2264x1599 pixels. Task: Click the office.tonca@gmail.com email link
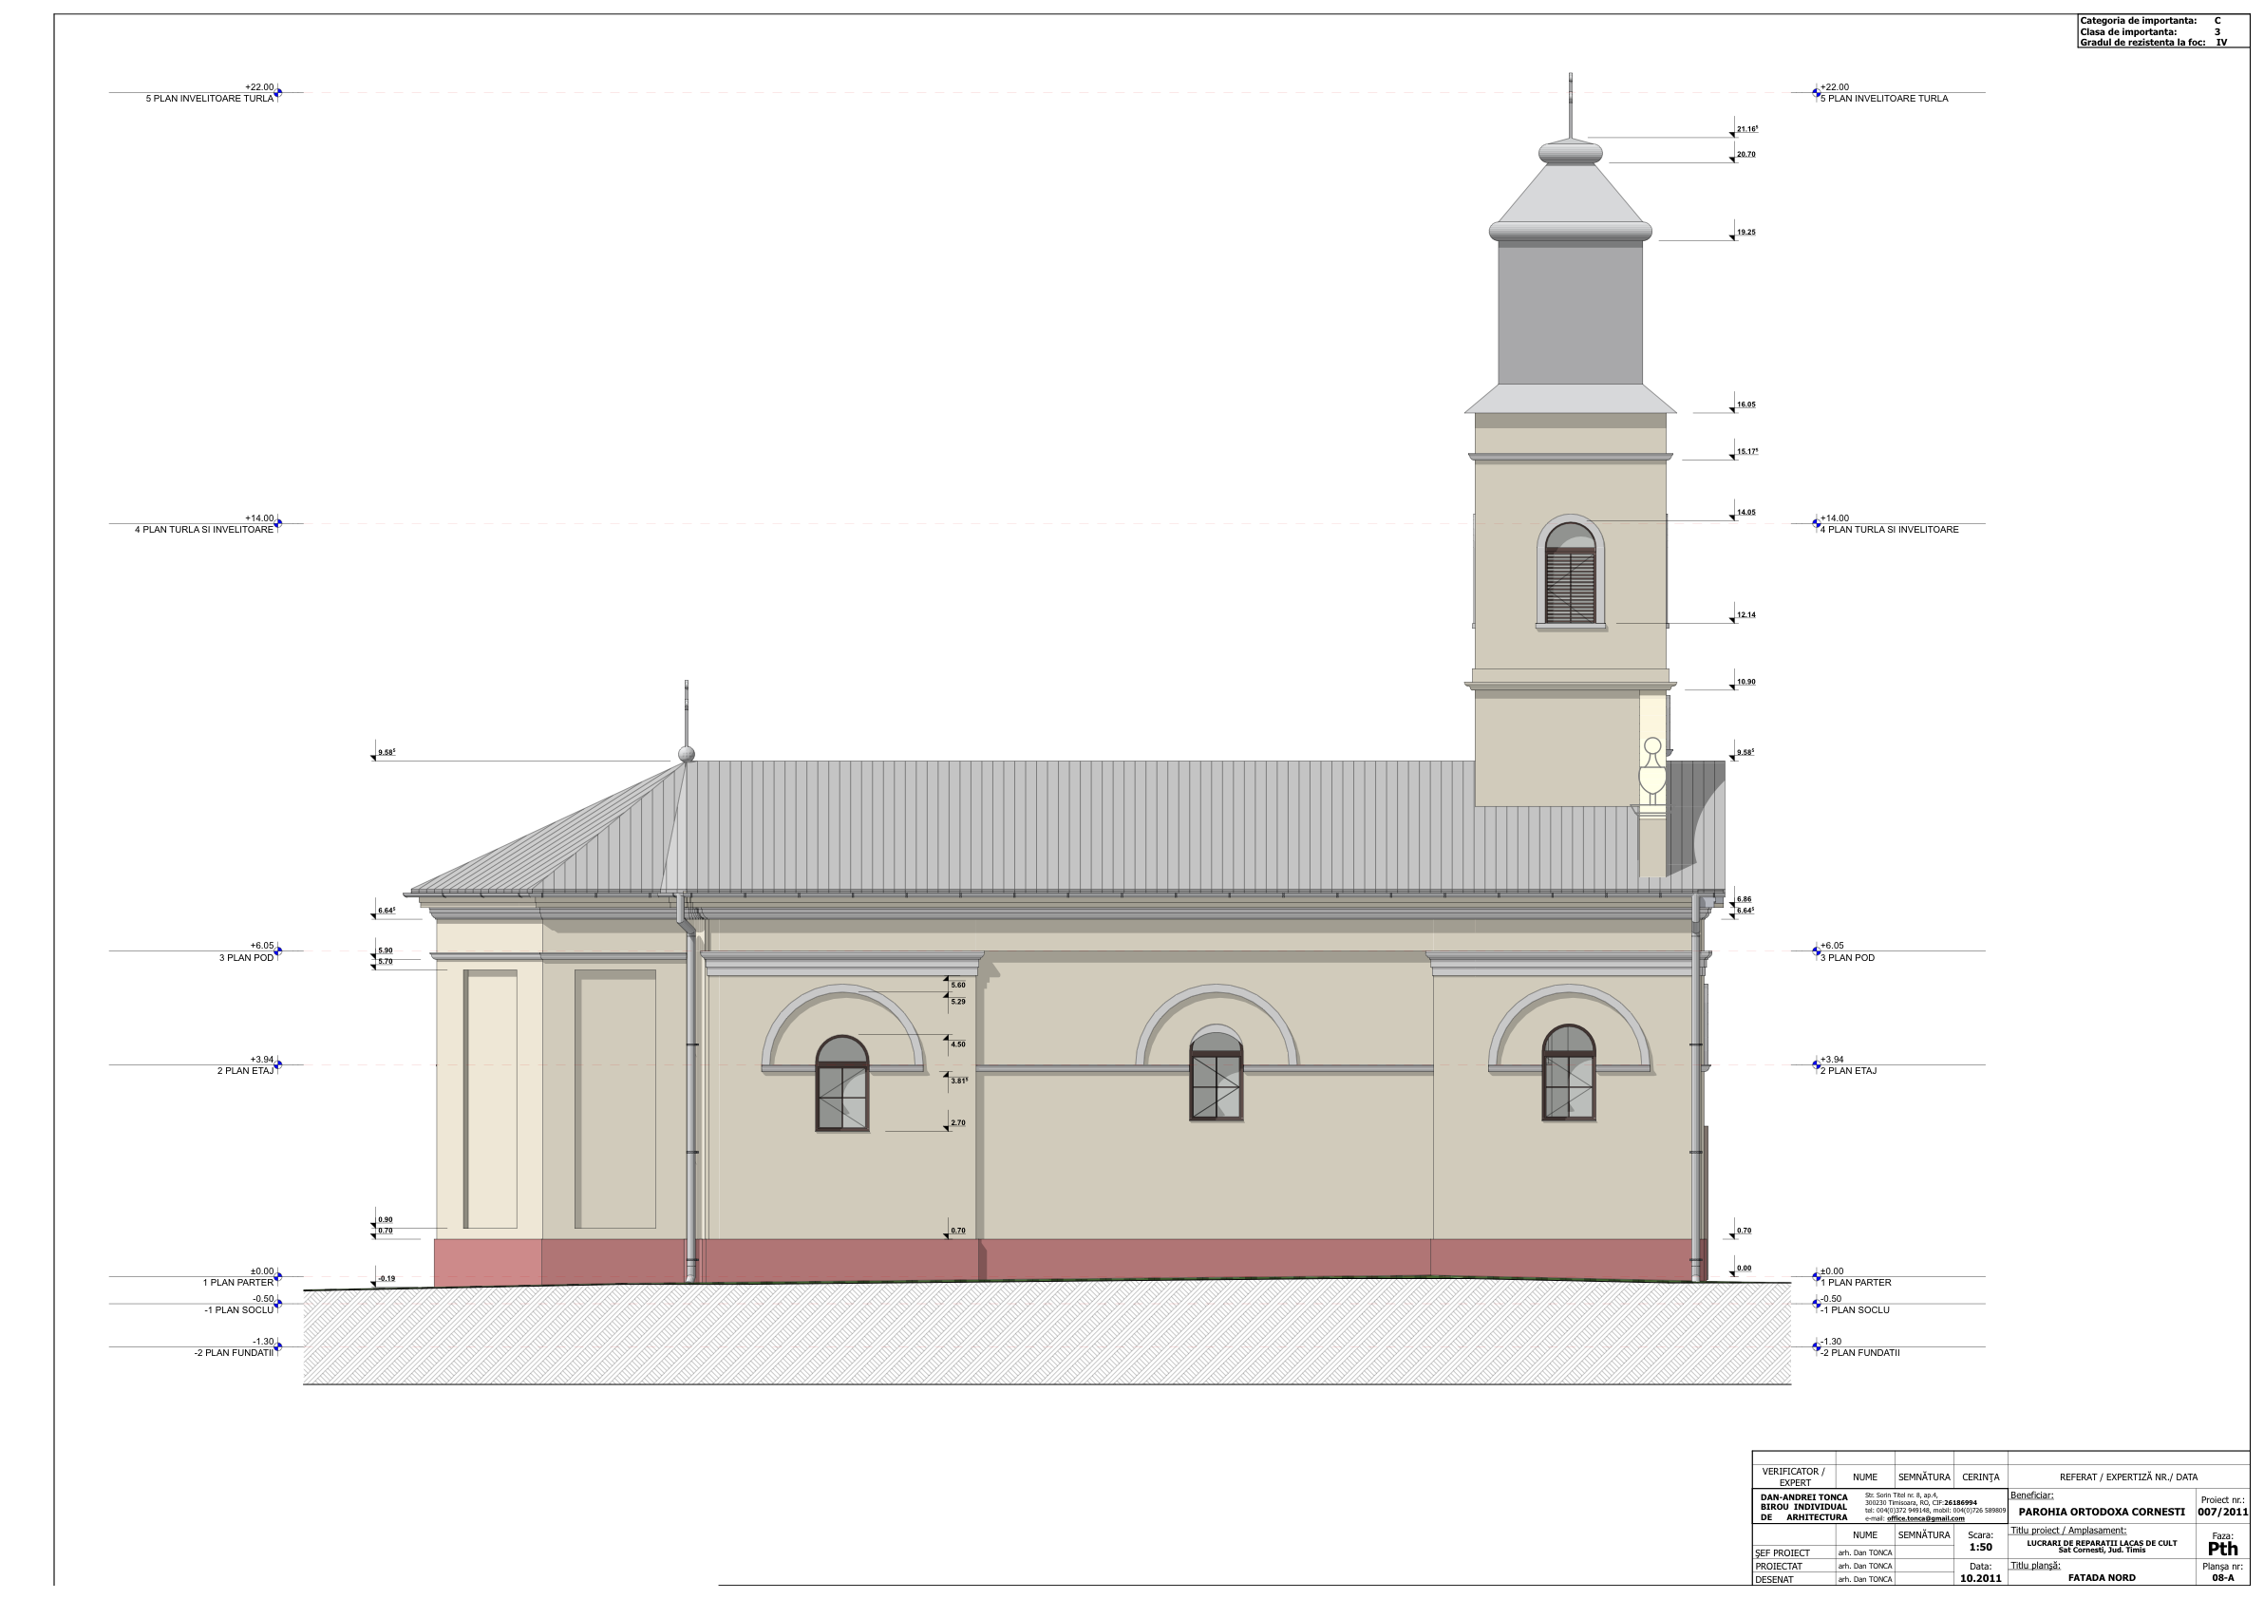point(1925,1518)
